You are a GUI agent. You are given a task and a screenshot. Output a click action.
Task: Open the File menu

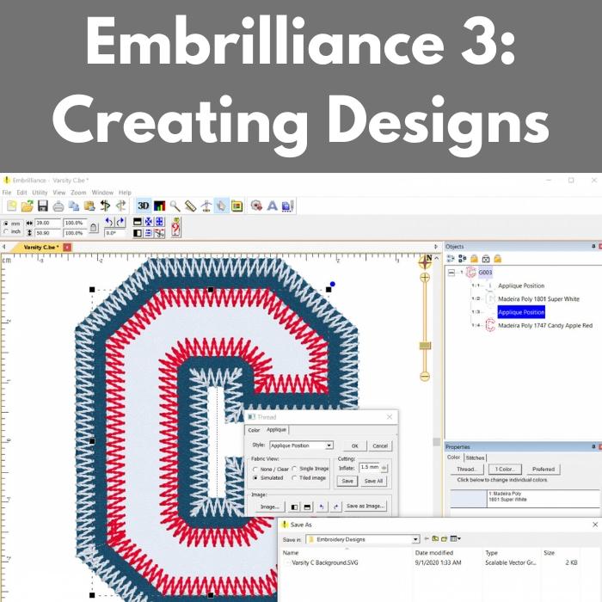point(7,193)
